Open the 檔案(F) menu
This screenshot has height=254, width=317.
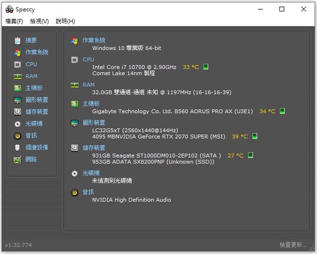click(14, 21)
